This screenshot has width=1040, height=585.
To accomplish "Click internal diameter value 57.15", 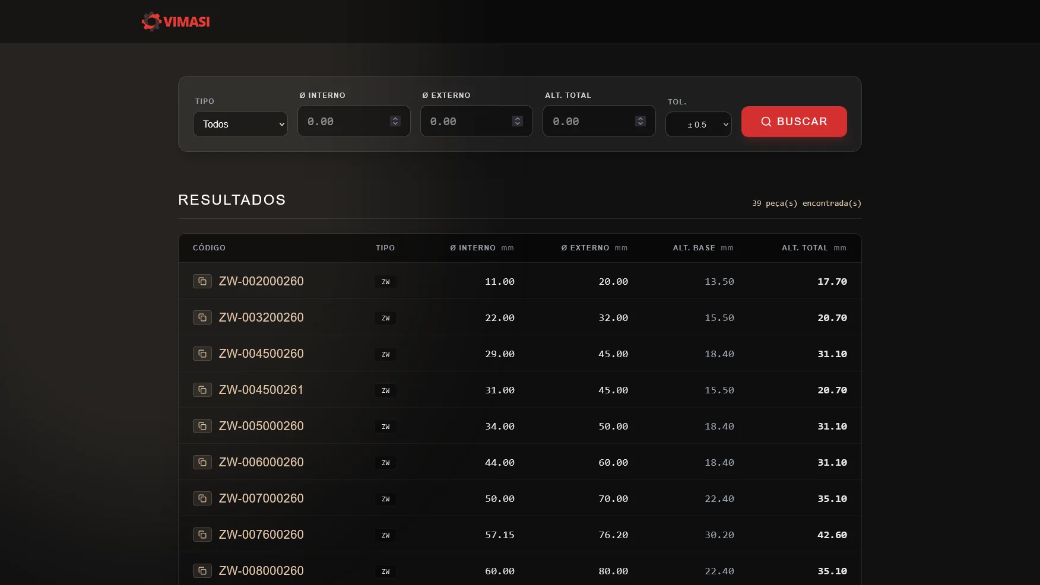I will tap(500, 535).
